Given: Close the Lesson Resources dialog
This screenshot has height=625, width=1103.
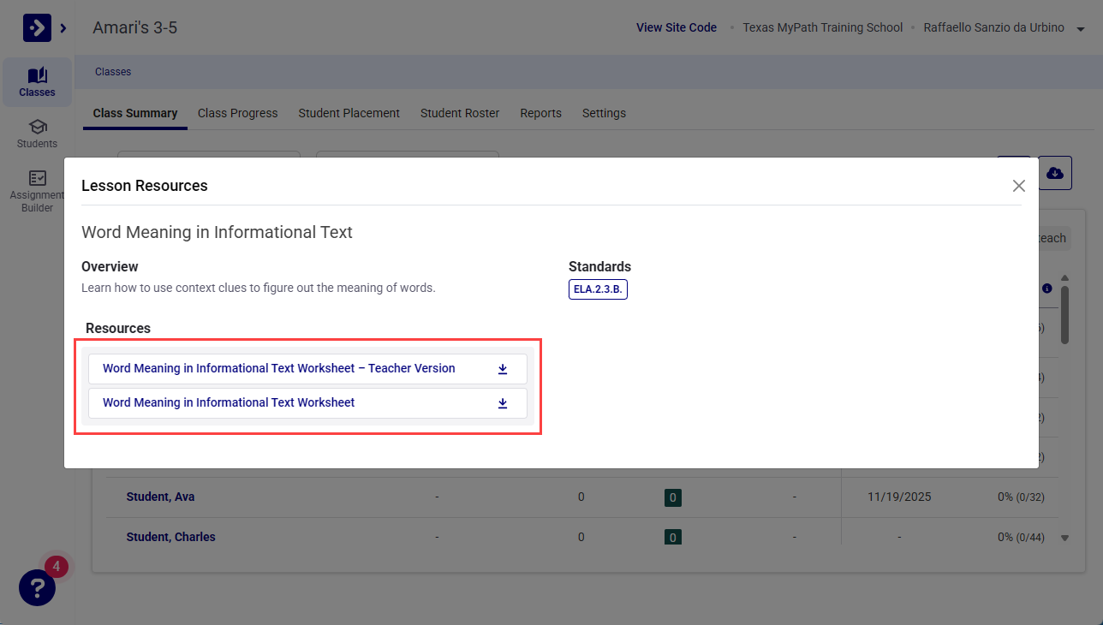Looking at the screenshot, I should coord(1018,186).
